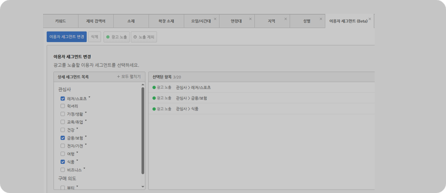Click the 상세 세그먼트 목록 header
Viewport: 446px width, 193px height.
(73, 77)
